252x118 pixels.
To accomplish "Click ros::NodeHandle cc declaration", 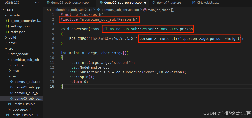I will (x=89, y=68).
